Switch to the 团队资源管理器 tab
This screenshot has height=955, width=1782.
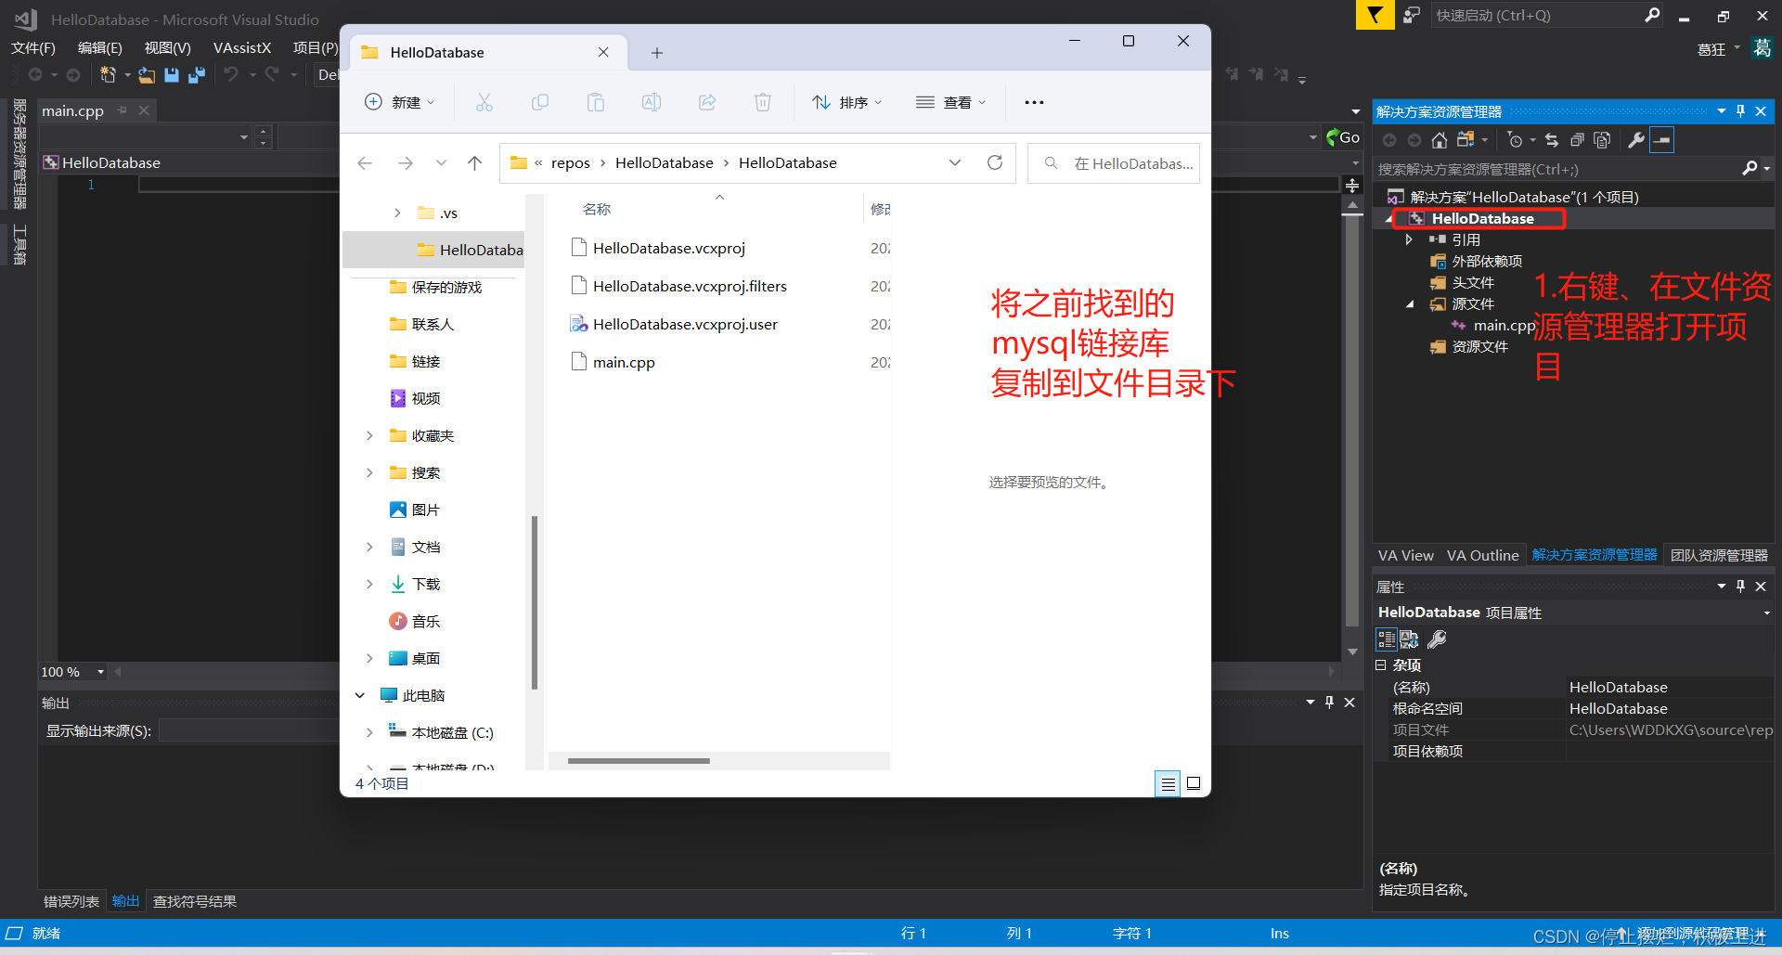[x=1719, y=555]
